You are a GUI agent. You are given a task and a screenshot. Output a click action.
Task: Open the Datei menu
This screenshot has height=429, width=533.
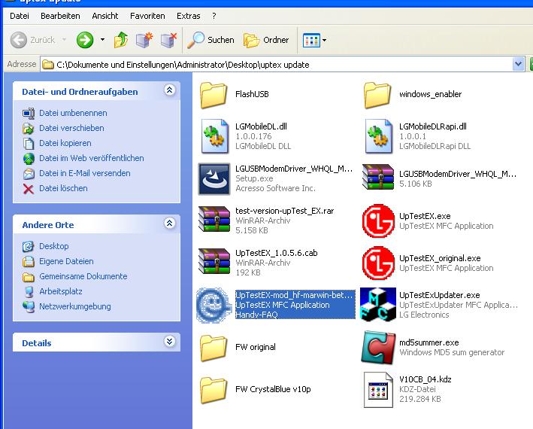click(x=20, y=16)
